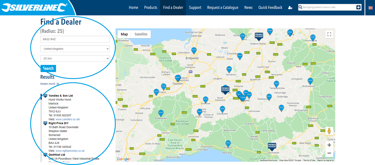Click the stockist icon beside Qwikfast Ltd
Image resolution: width=375 pixels, height=165 pixels.
[x=45, y=155]
